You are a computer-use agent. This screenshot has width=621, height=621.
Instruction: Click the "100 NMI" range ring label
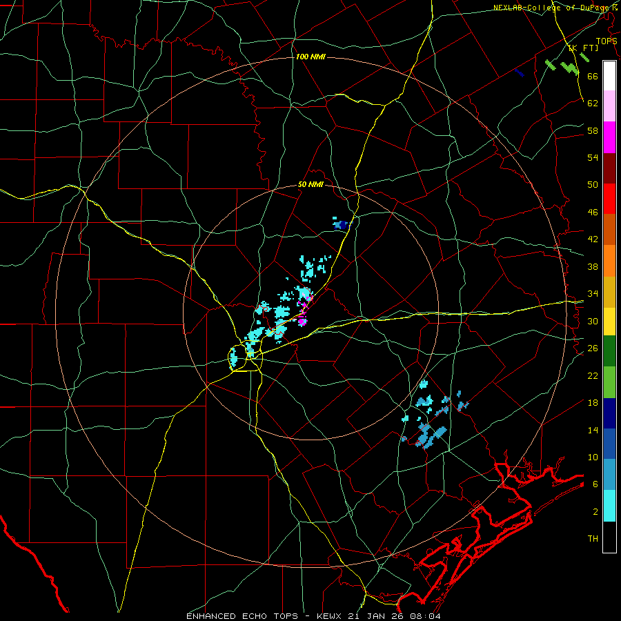coord(310,57)
